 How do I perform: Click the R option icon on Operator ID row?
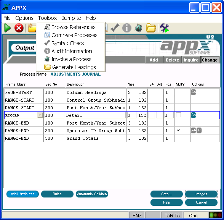pos(199,130)
